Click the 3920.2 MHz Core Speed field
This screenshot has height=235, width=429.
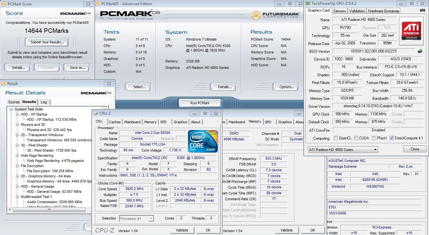pos(134,189)
